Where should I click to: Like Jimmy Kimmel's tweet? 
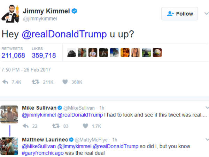[65, 82]
